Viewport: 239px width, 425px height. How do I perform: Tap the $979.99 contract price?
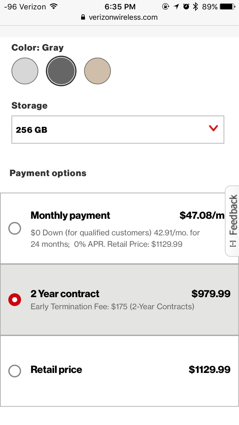[211, 294]
